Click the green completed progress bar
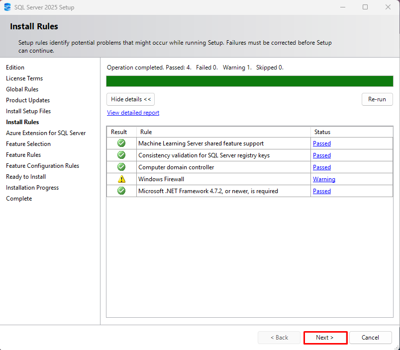Screen dimensions: 400x350 pyautogui.click(x=249, y=81)
